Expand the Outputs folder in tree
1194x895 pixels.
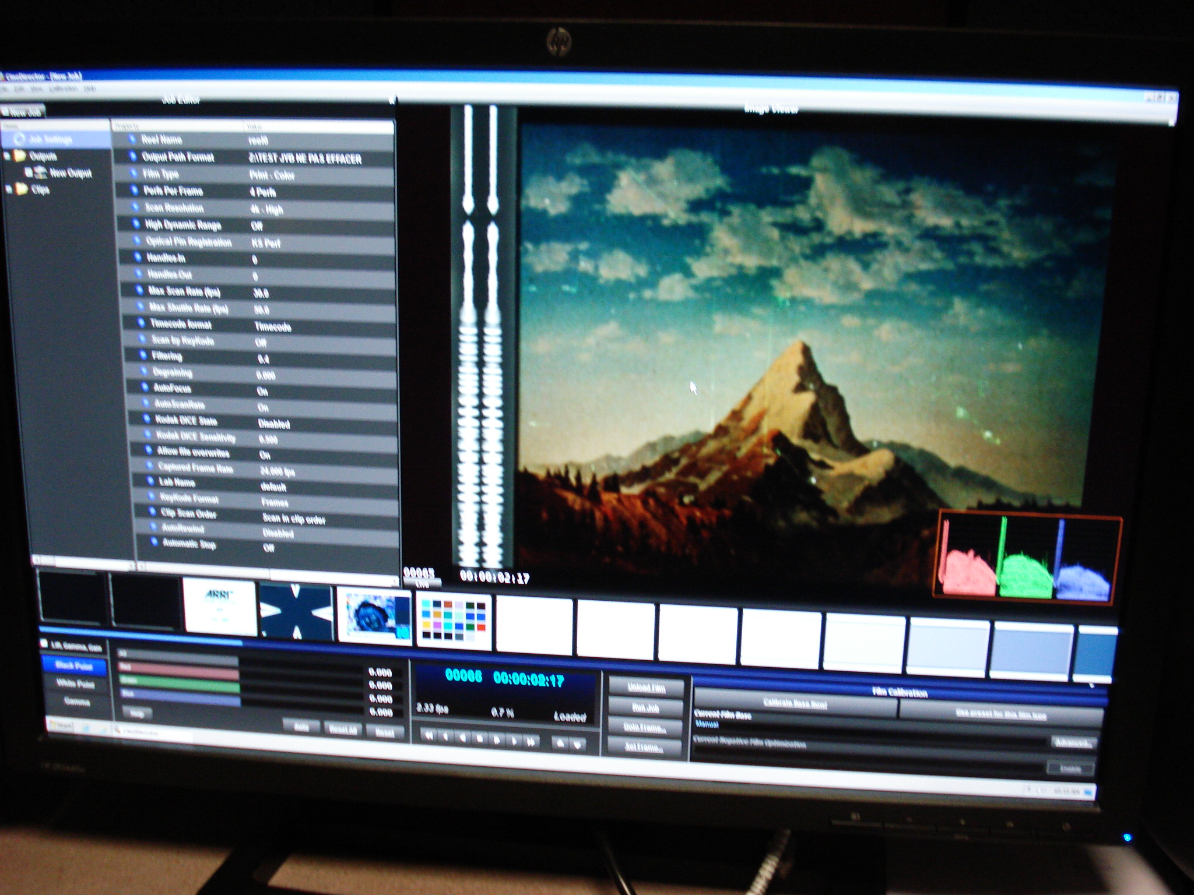[x=8, y=156]
